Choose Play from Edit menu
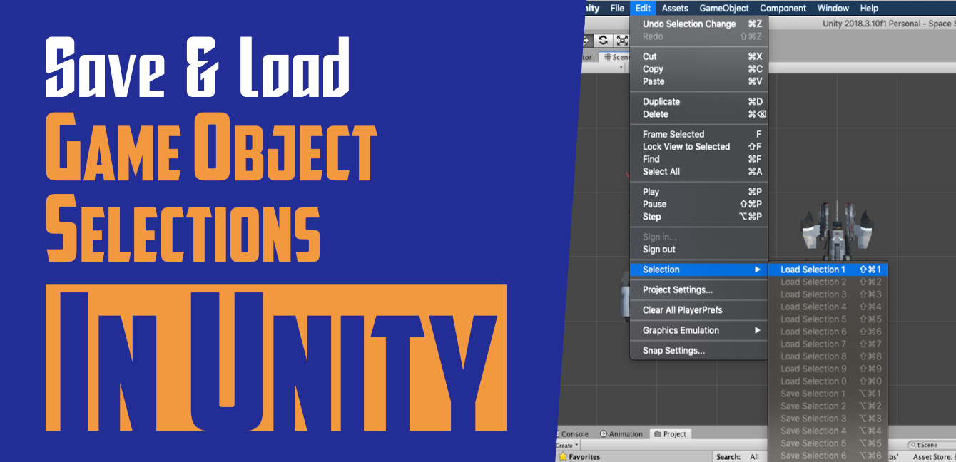Viewport: 956px width, 462px height. pos(698,192)
